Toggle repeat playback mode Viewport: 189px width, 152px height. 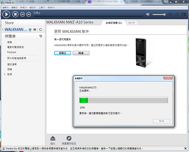[170, 14]
